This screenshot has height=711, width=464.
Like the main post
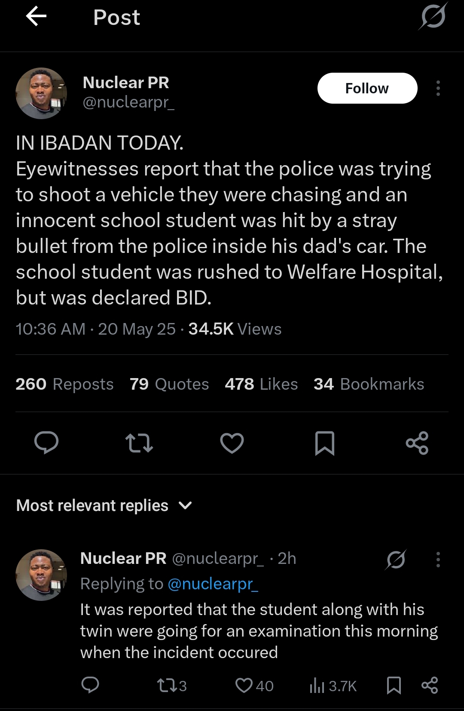(232, 443)
